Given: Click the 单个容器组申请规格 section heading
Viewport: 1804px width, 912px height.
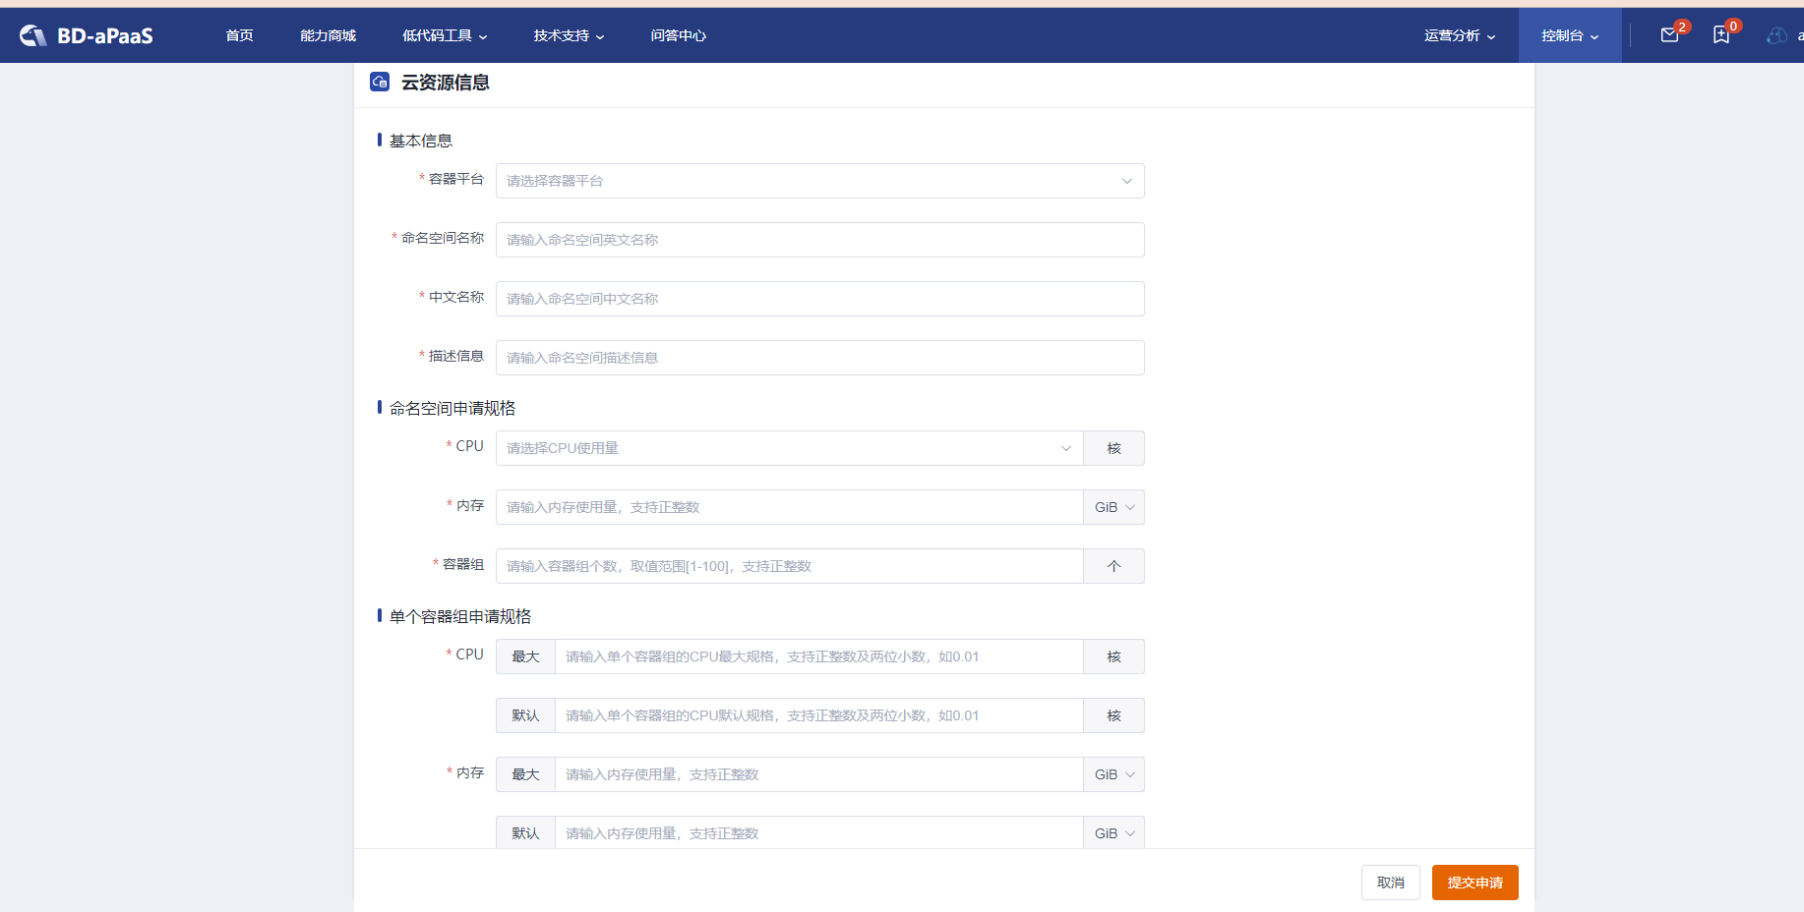Looking at the screenshot, I should click(460, 616).
